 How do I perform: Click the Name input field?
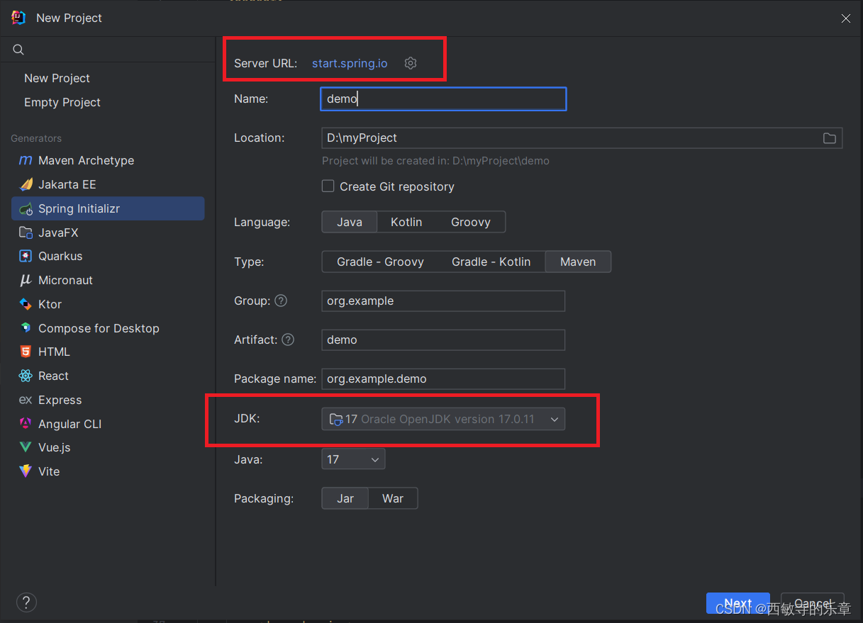[x=443, y=99]
